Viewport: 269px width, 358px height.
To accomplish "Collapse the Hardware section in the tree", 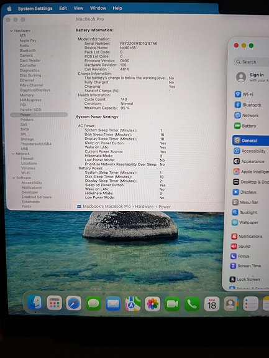I will pyautogui.click(x=11, y=31).
